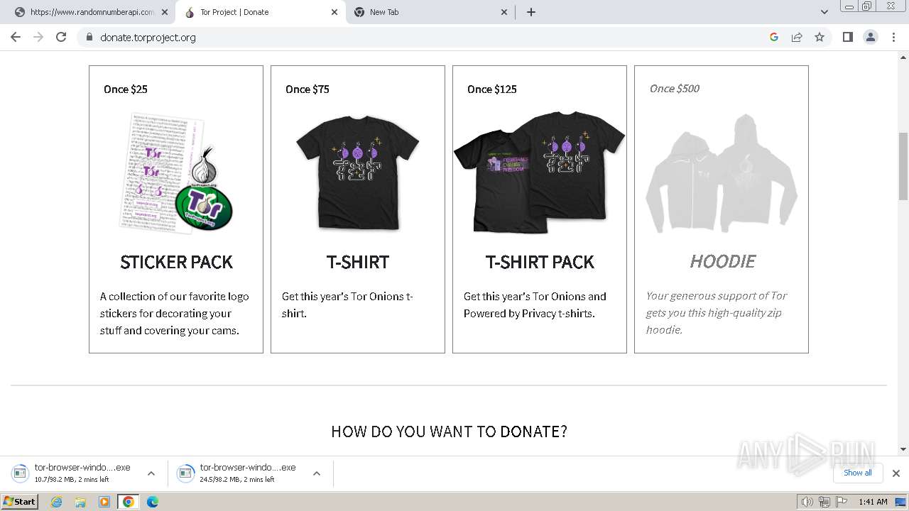
Task: Select the T-Shirt $75 perk card
Action: (358, 209)
